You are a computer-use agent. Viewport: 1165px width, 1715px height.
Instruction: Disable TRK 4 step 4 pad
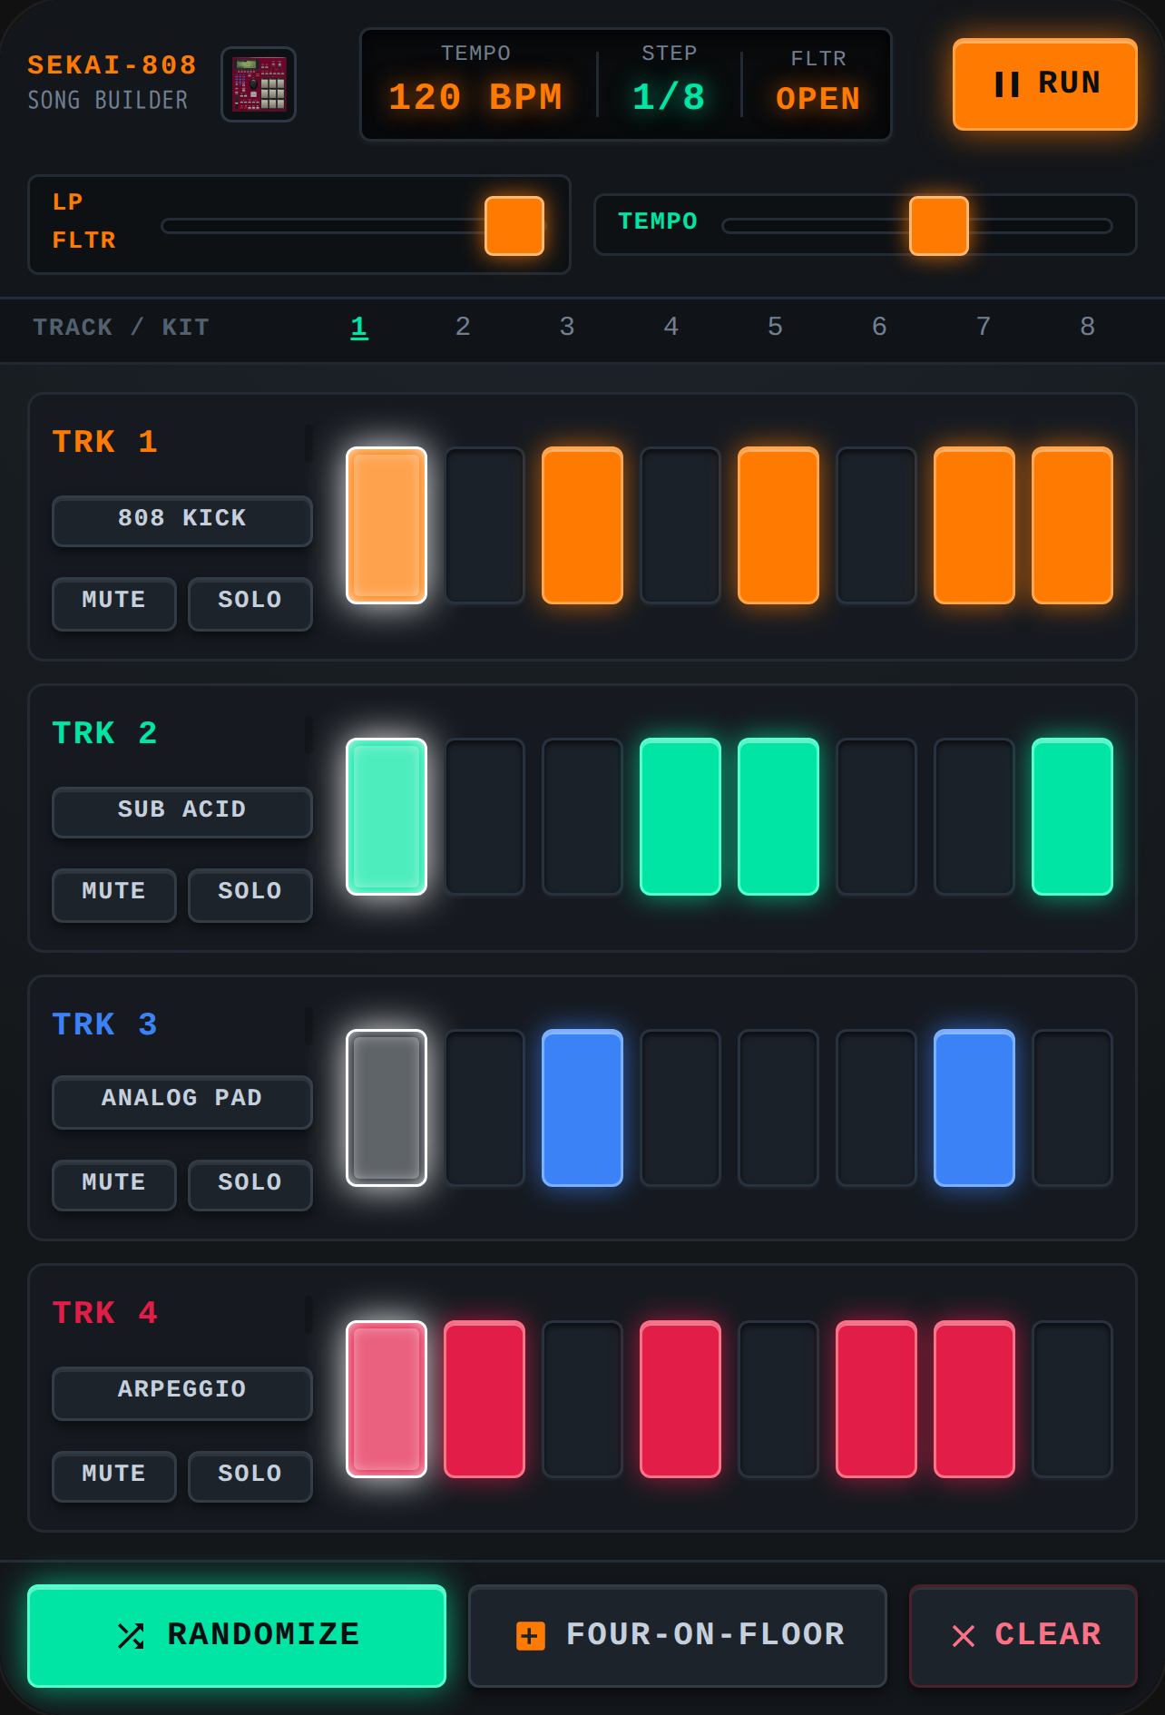pyautogui.click(x=680, y=1399)
